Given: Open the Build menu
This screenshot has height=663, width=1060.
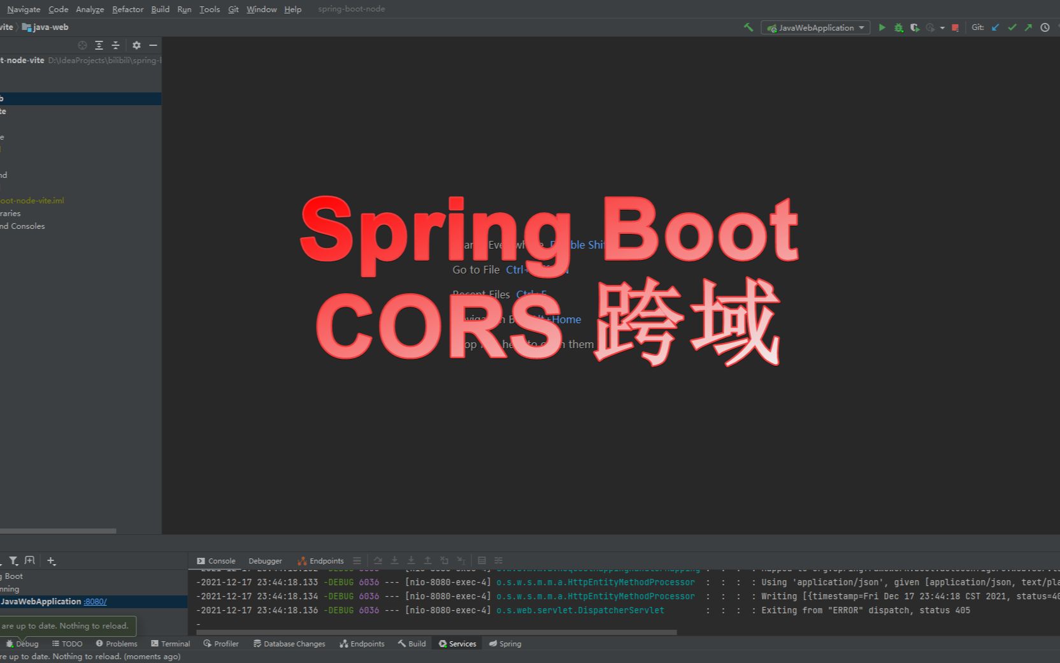Looking at the screenshot, I should point(161,9).
